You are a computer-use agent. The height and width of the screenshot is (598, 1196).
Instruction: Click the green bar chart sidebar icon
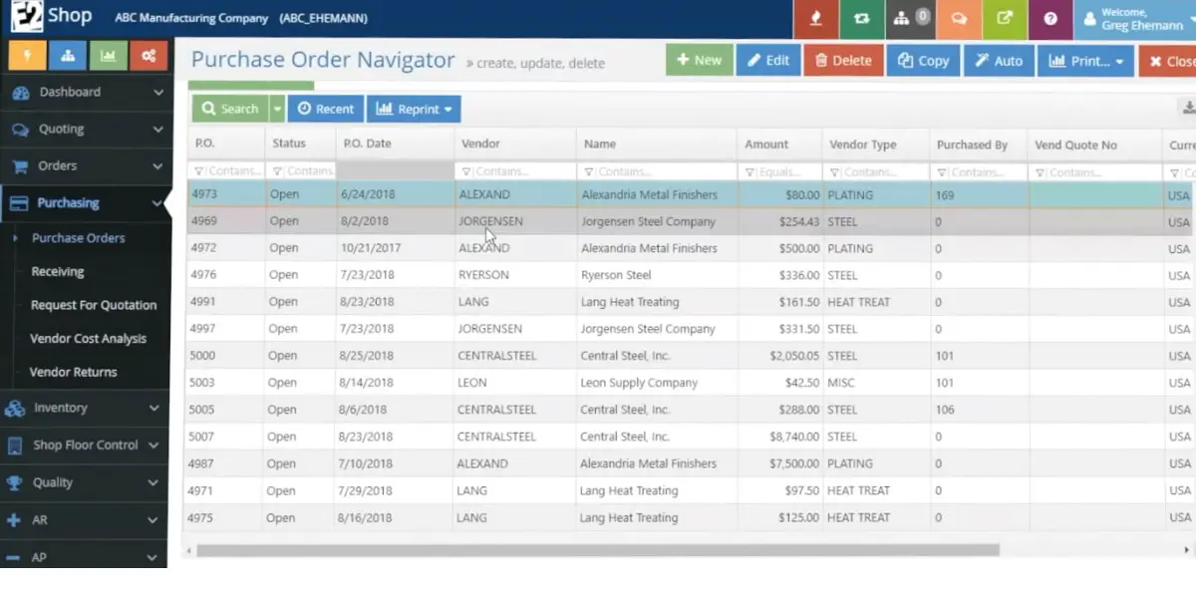(x=108, y=56)
